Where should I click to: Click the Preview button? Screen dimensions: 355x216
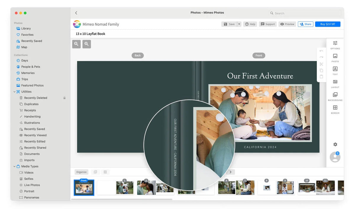tap(287, 24)
